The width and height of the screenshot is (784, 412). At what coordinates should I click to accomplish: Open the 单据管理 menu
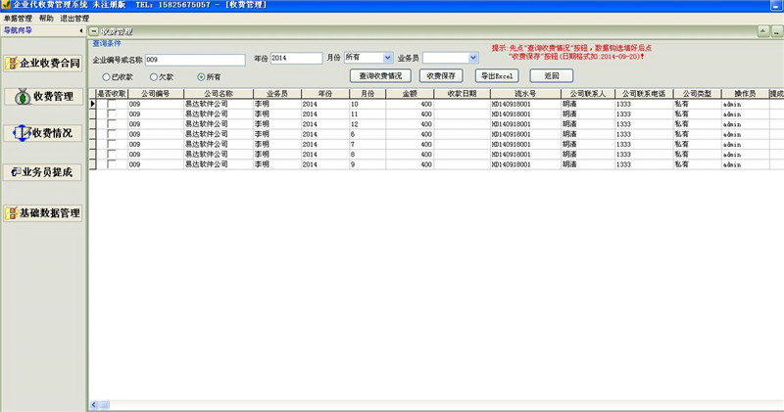click(x=18, y=19)
